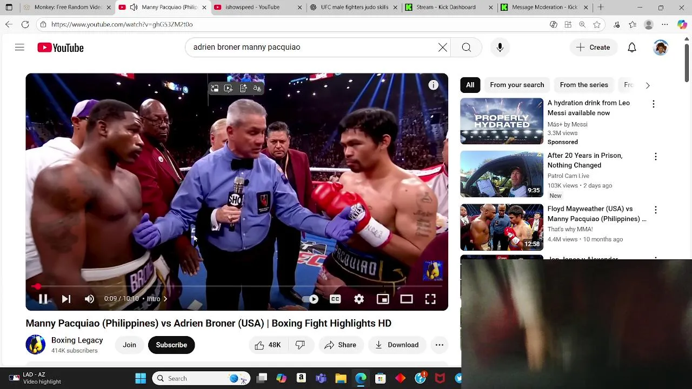
Task: Select From your search chip
Action: tap(517, 85)
